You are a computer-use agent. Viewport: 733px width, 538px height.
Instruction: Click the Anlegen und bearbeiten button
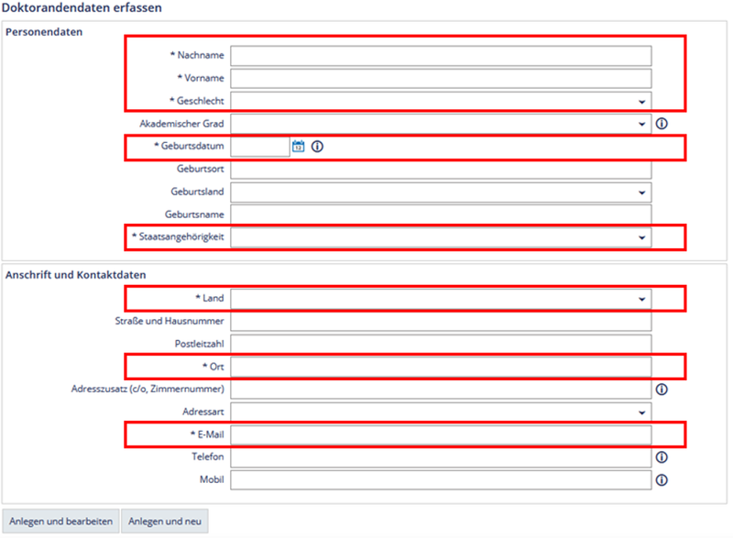click(60, 522)
